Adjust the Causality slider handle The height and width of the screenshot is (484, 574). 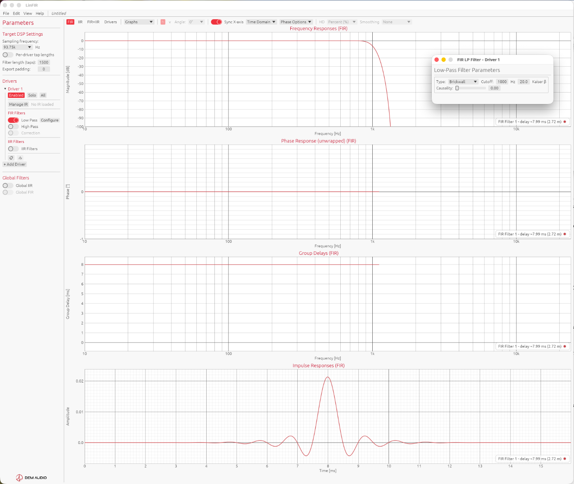[x=457, y=88]
